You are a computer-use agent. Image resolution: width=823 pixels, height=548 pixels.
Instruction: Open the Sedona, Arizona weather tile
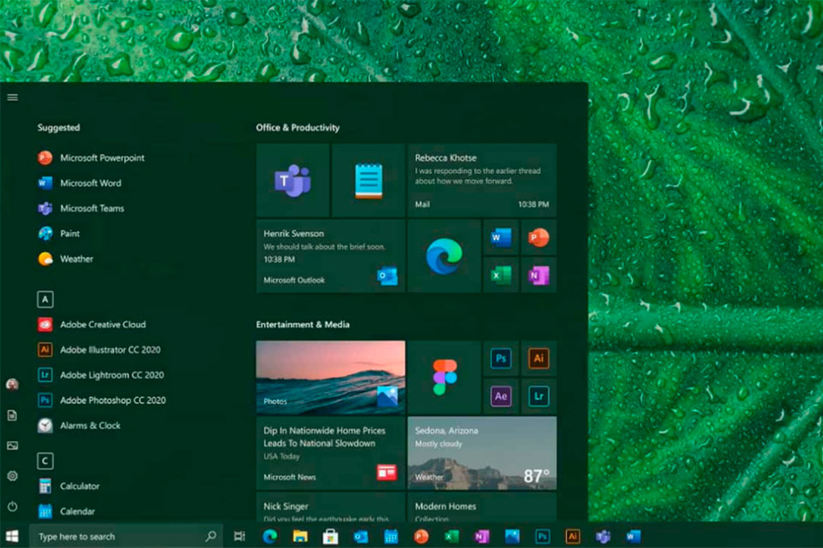click(482, 453)
